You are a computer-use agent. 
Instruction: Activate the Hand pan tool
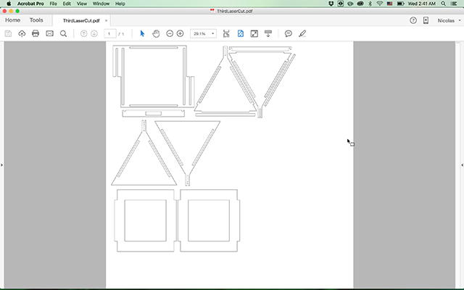tap(156, 34)
